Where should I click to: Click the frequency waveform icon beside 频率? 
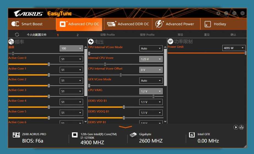(11, 42)
